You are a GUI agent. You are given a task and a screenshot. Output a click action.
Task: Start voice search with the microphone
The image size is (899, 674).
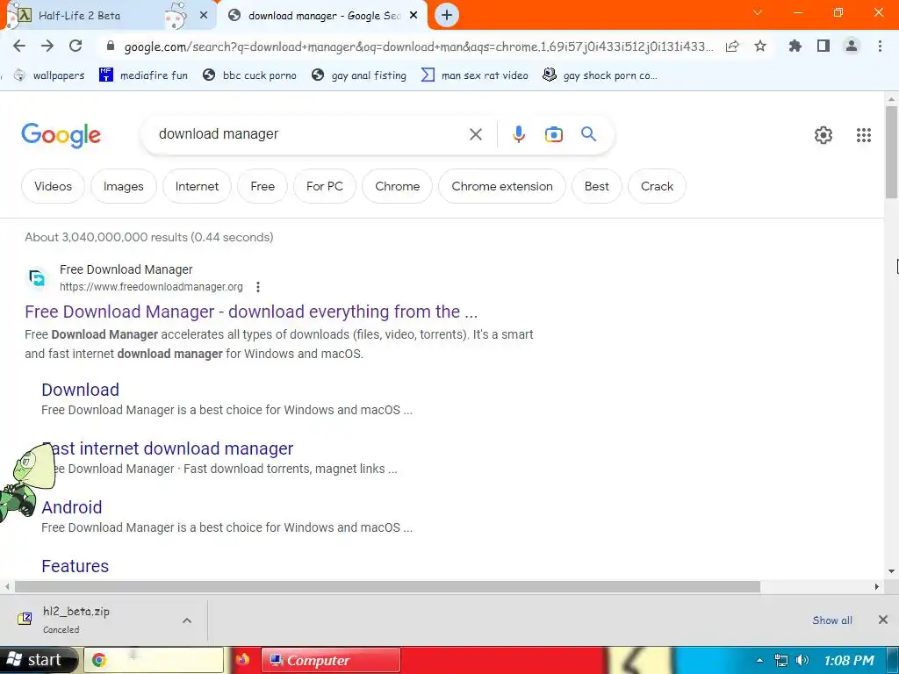tap(518, 134)
